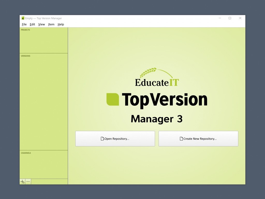
Task: Open the View menu
Action: coord(41,24)
